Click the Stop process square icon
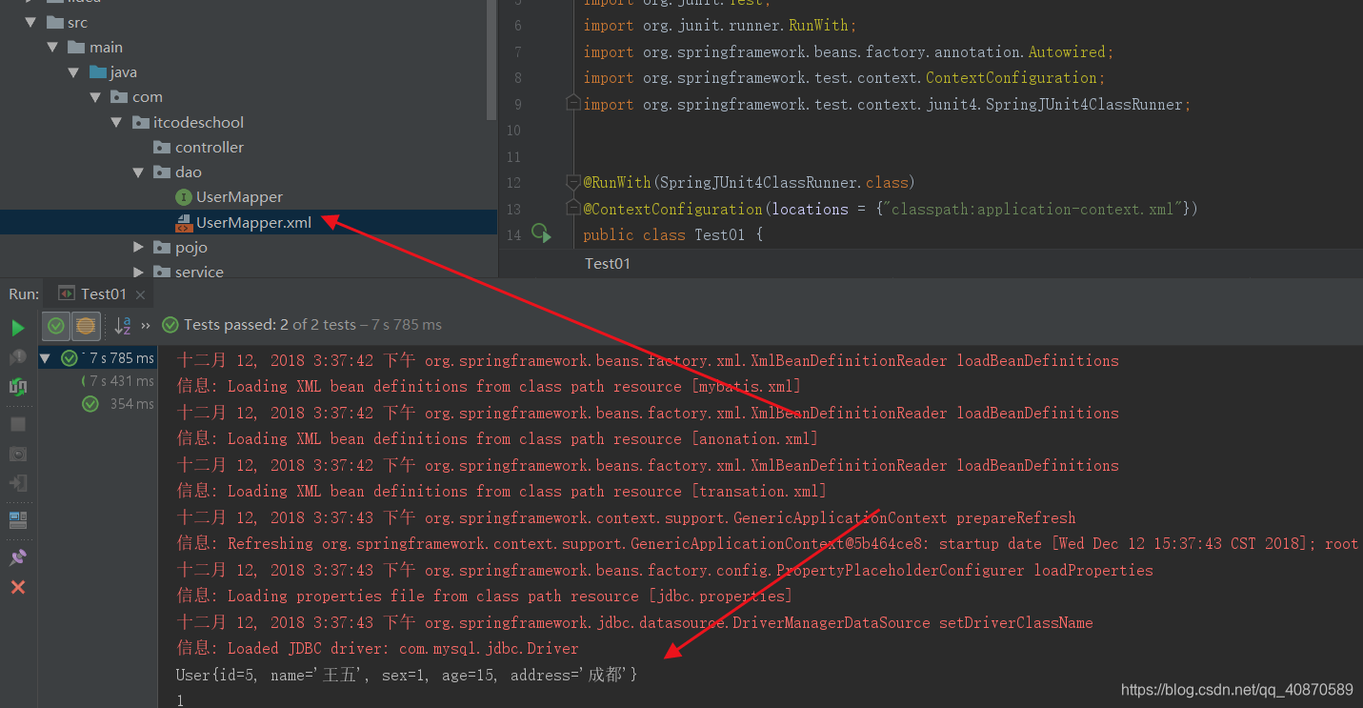The width and height of the screenshot is (1363, 708). pos(17,424)
